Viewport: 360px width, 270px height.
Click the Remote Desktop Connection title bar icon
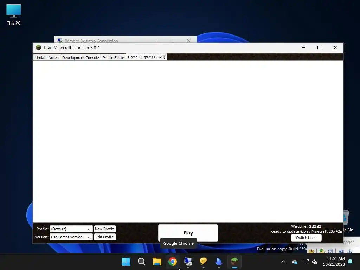click(60, 41)
